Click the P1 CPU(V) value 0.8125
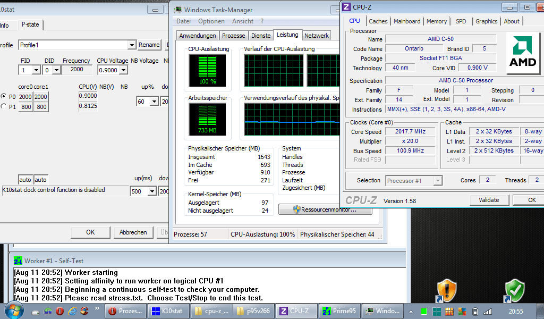Screen dimensions: 544x319 click(x=88, y=106)
